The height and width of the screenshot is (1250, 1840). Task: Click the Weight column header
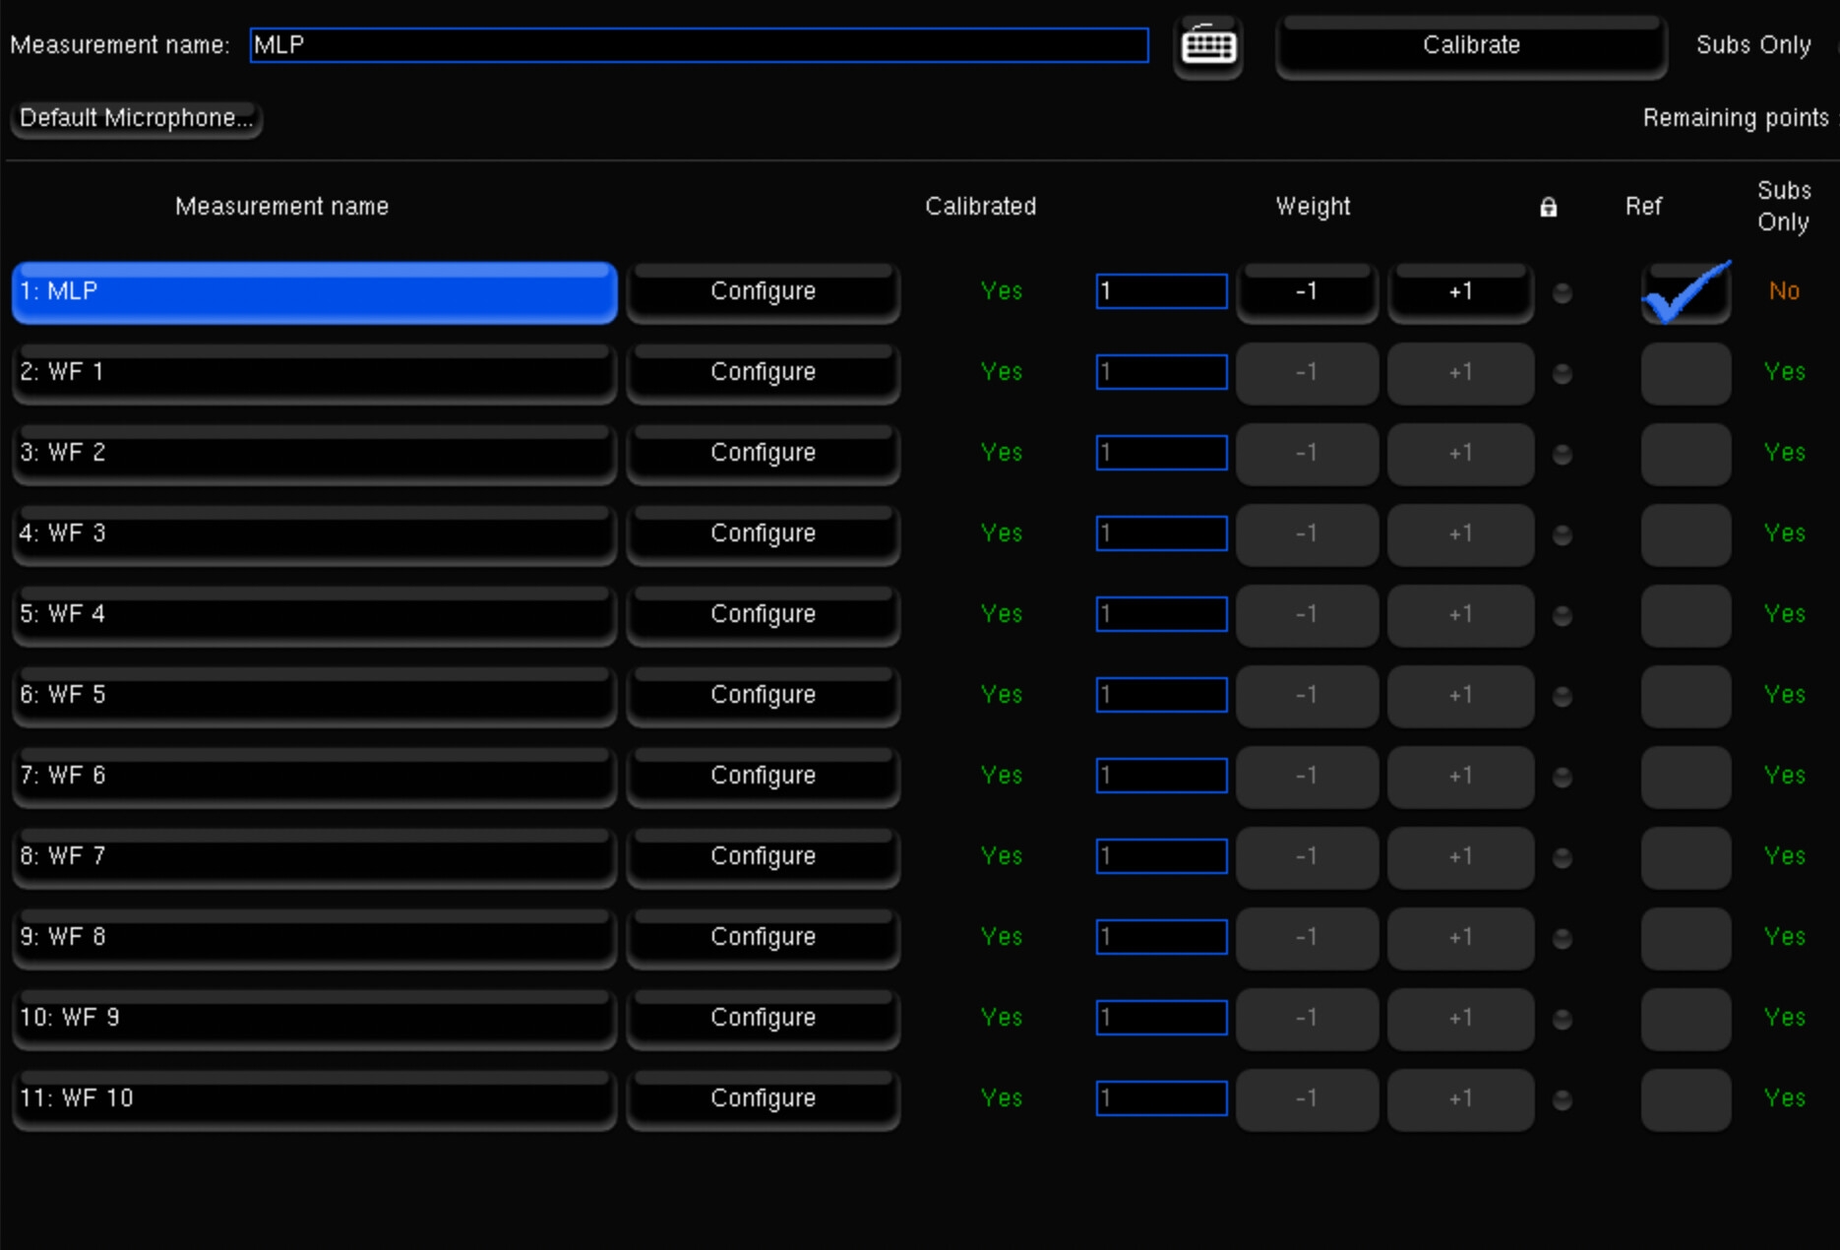[1313, 207]
